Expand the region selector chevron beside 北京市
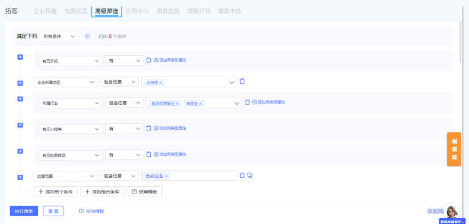Screen dimensions: 469x224 (232, 83)
